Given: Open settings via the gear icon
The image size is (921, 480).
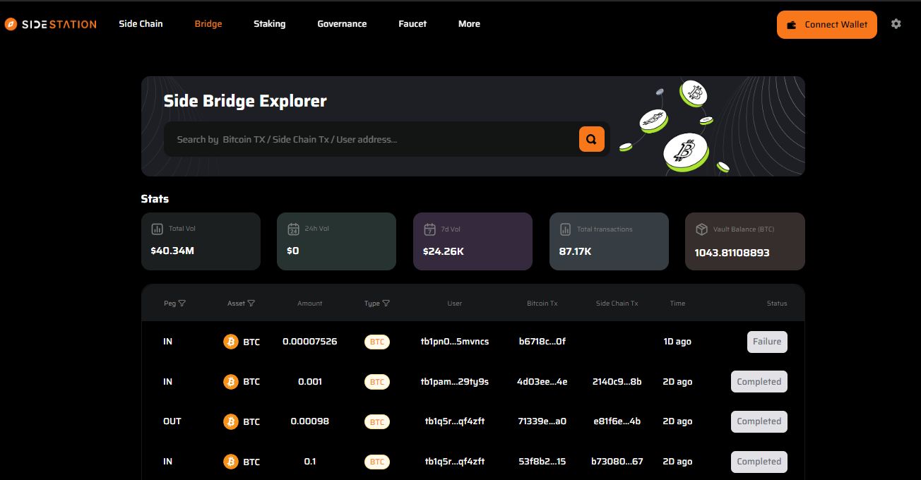Looking at the screenshot, I should pyautogui.click(x=896, y=24).
